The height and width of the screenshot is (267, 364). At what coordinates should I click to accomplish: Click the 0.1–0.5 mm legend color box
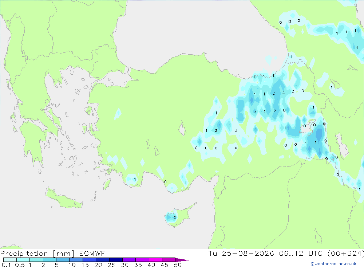tap(10, 260)
